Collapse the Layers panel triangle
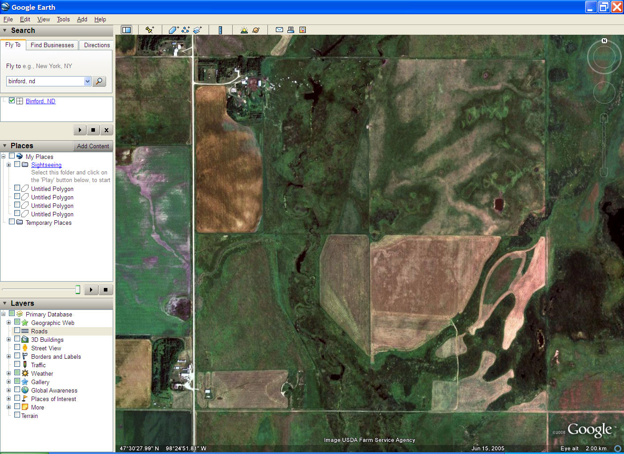This screenshot has width=624, height=454. tap(5, 303)
